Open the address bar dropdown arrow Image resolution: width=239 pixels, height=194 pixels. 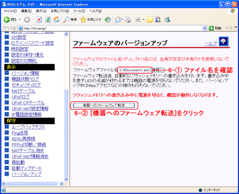(205, 28)
